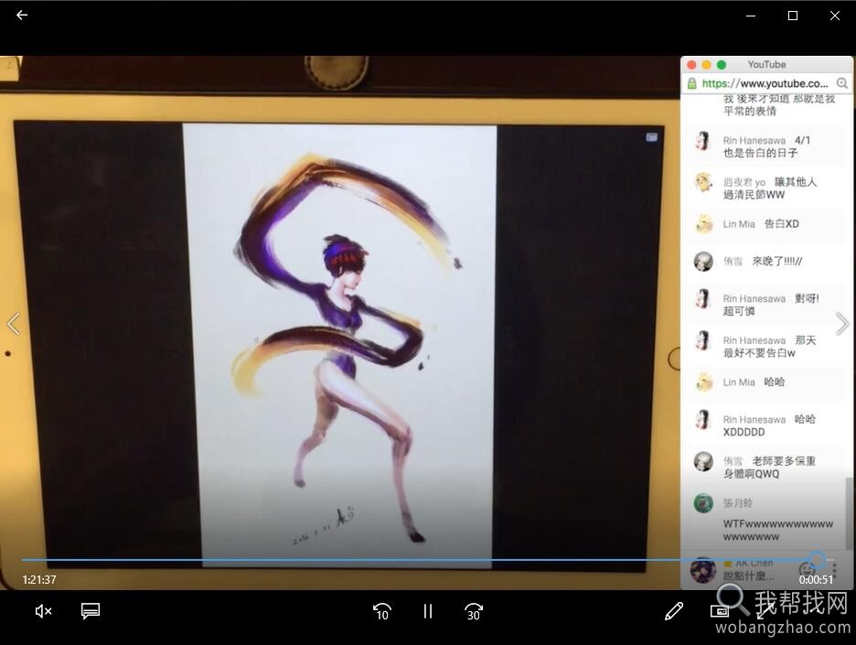Go back using the top-left arrow

point(22,16)
